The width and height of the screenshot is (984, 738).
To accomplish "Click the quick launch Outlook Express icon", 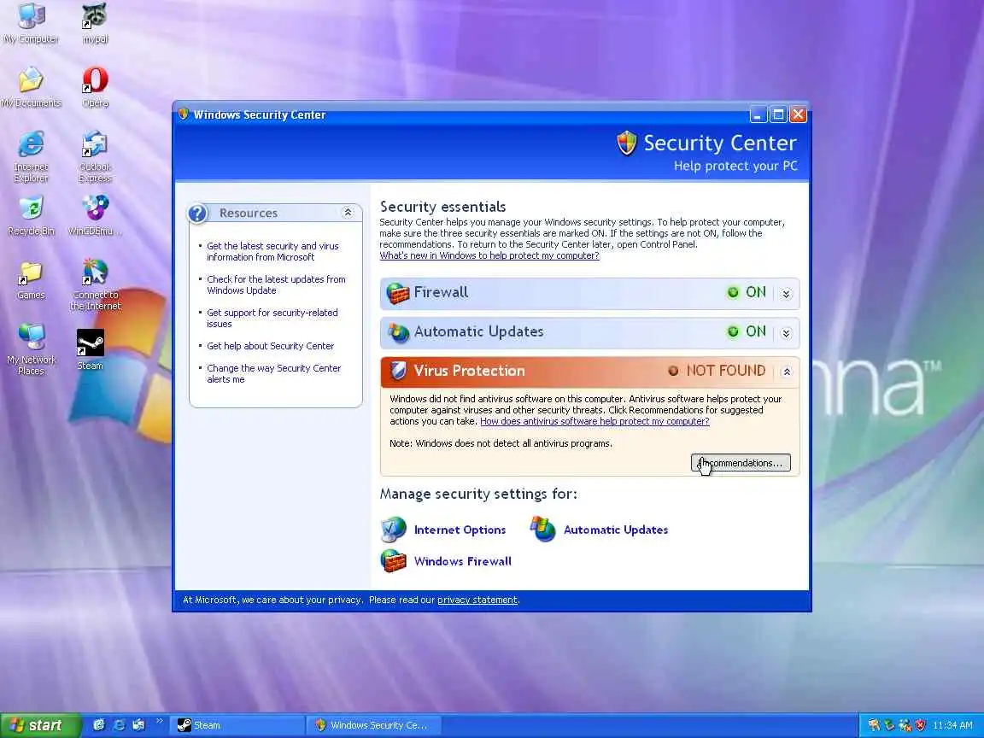I will coord(138,725).
